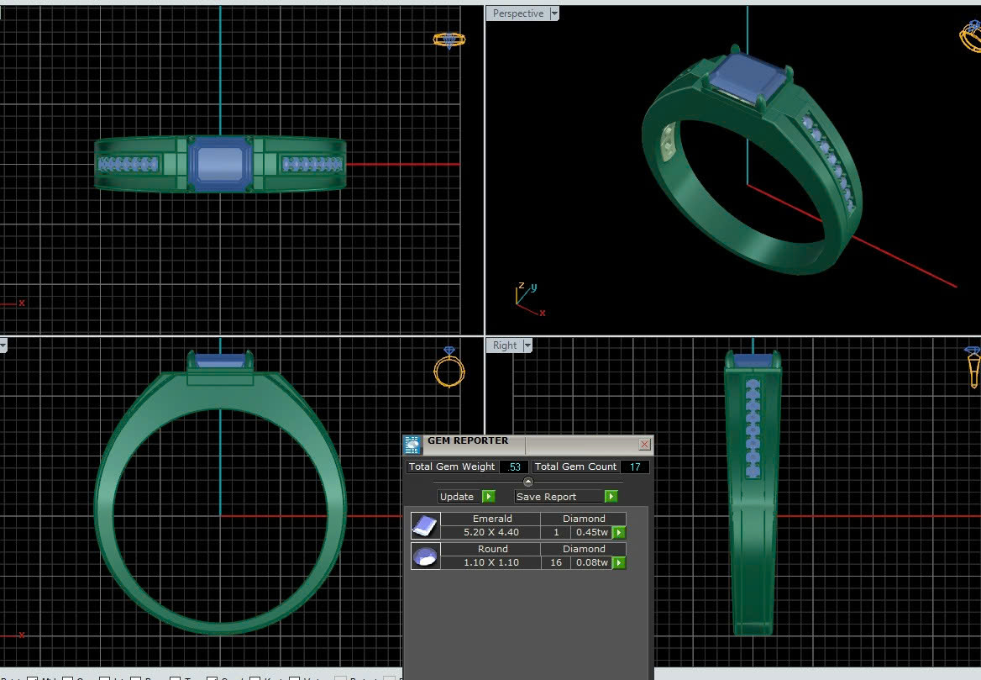Click the round gem thumbnail icon
Viewport: 981px width, 680px height.
(425, 556)
